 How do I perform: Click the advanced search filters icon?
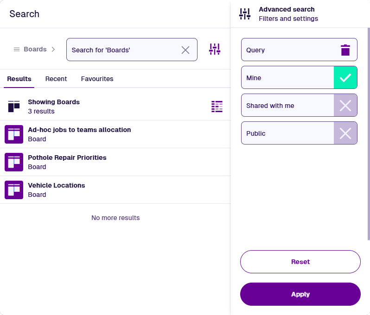(215, 49)
